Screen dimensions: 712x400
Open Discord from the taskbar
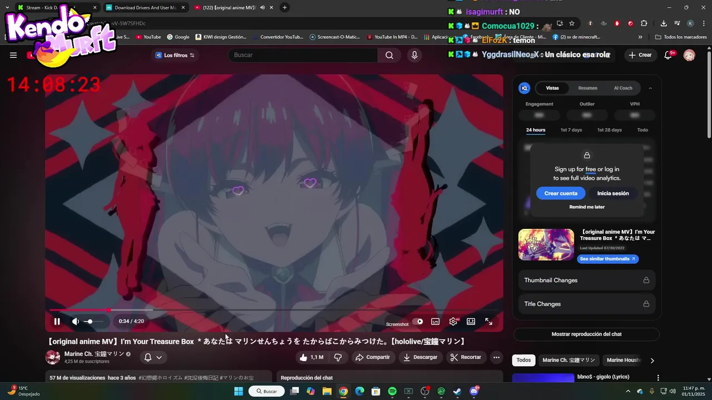[x=474, y=391]
